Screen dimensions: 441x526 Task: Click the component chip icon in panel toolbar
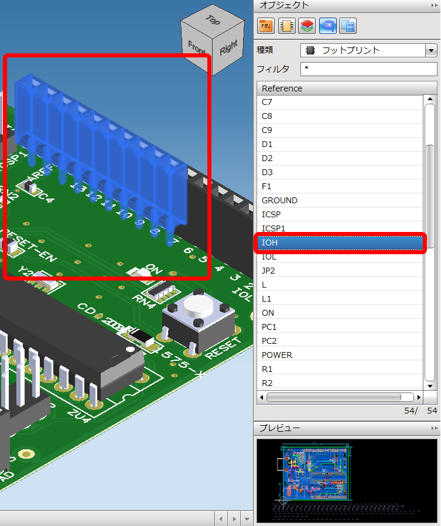click(286, 26)
